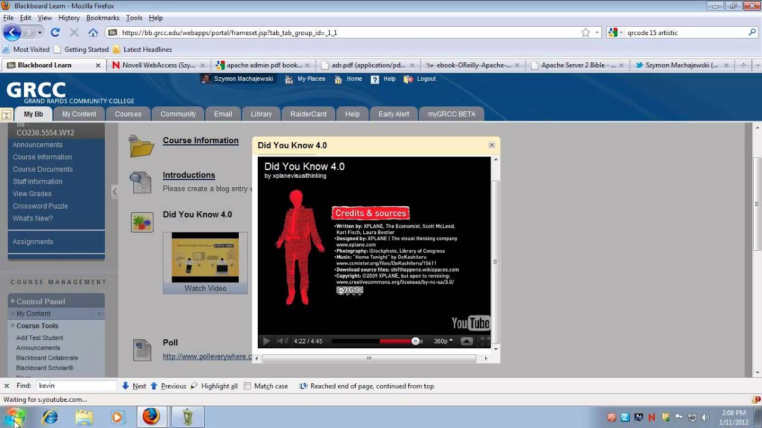Click the Firefox back arrow button
Viewport: 762px width, 428px height.
[x=12, y=33]
